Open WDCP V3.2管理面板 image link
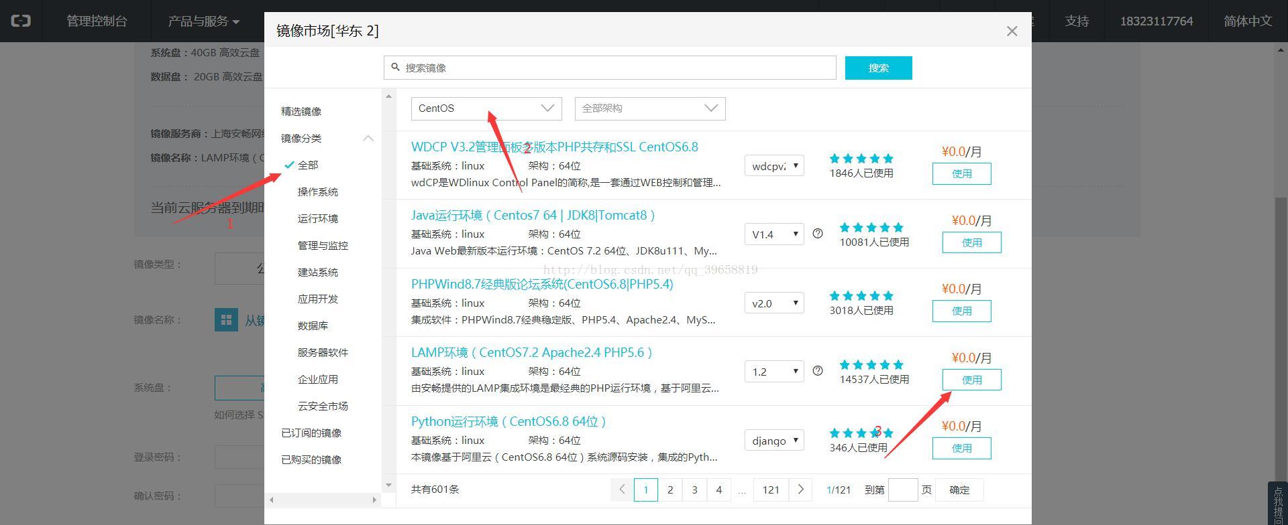This screenshot has height=525, width=1288. coord(555,147)
